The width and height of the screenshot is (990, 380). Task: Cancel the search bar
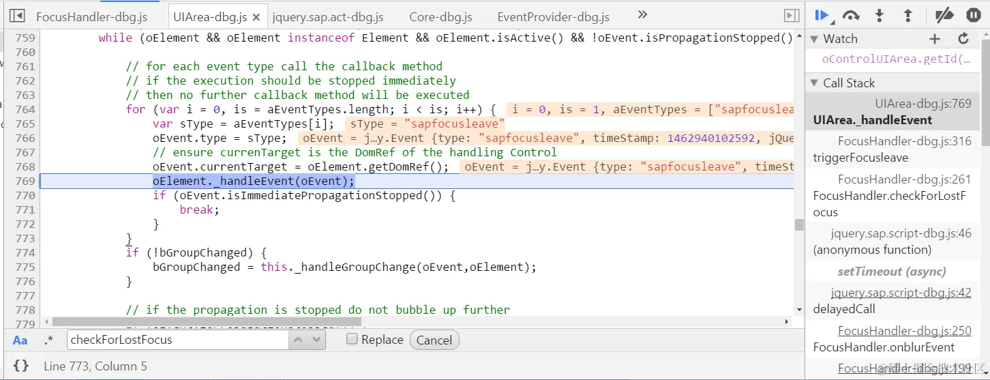click(434, 340)
